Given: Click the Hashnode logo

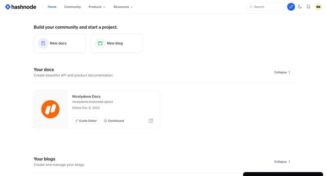Looking at the screenshot, I should tap(21, 7).
